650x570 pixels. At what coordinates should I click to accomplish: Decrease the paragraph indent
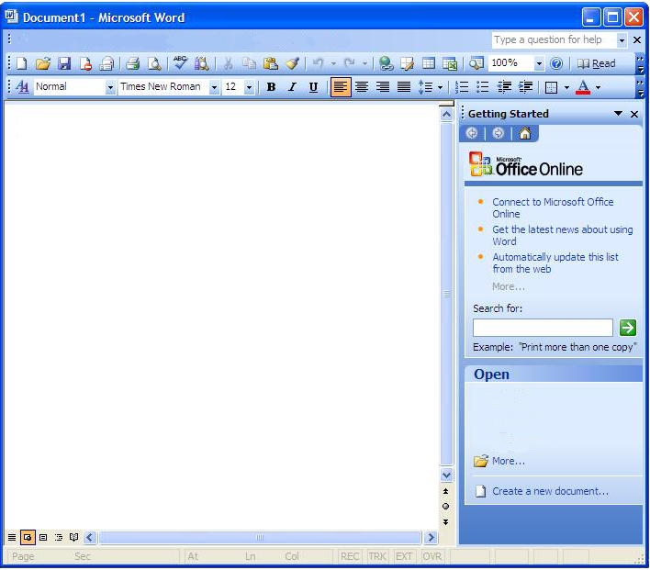(x=504, y=87)
